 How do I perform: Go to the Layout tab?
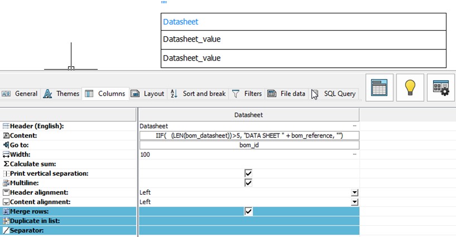click(148, 94)
